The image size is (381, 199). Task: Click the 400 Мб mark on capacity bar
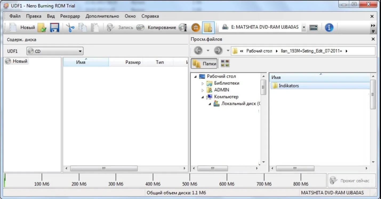pyautogui.click(x=153, y=184)
